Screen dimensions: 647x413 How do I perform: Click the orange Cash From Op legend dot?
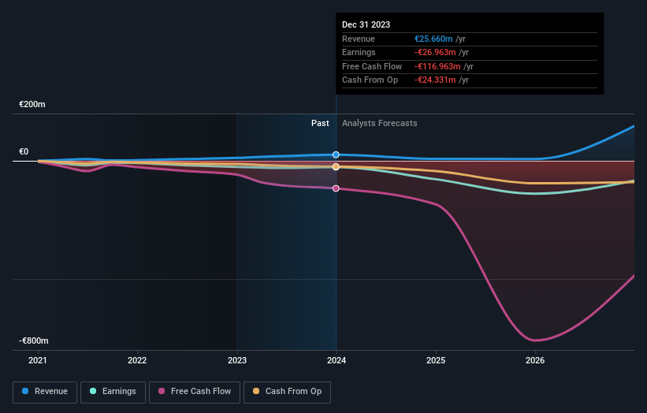click(x=256, y=391)
